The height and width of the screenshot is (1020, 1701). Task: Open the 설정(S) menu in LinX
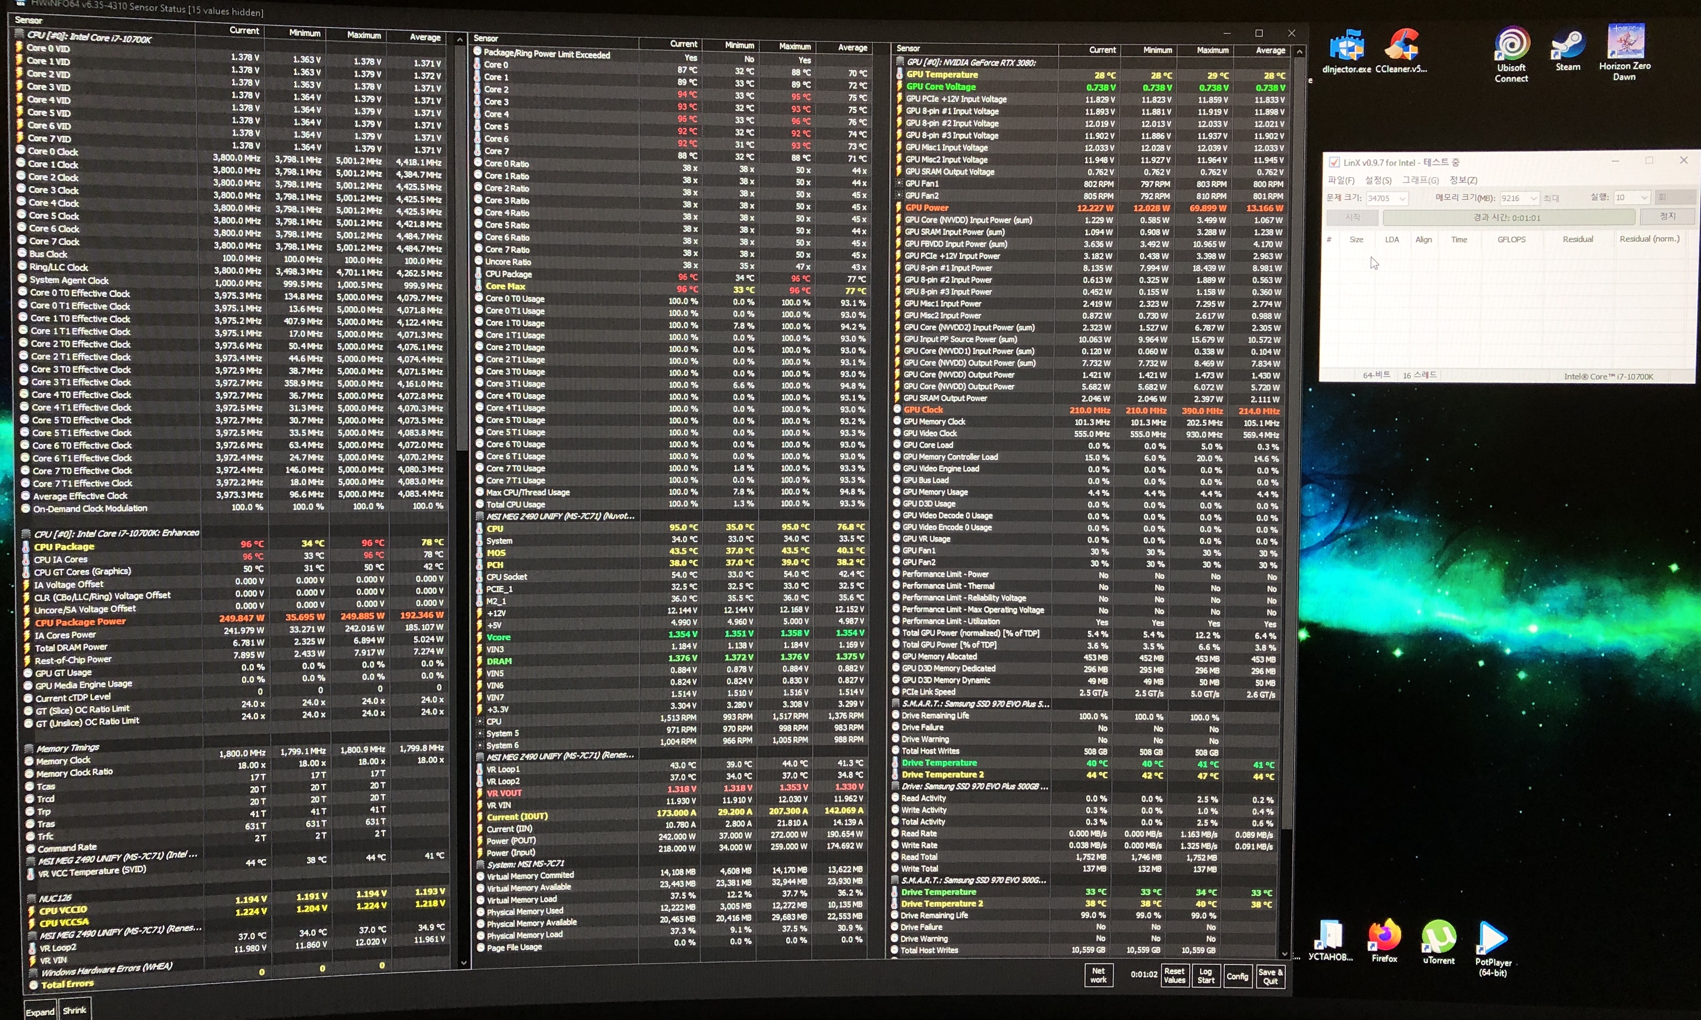[x=1377, y=181]
